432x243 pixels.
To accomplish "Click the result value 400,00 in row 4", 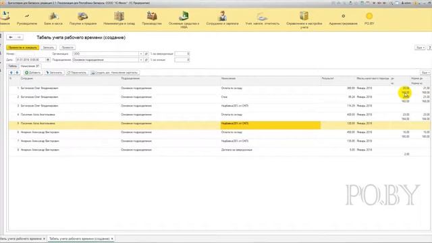I will (x=351, y=115).
